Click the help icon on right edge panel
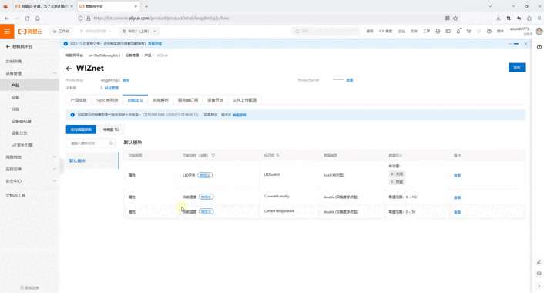Image resolution: width=544 pixels, height=293 pixels. (539, 47)
